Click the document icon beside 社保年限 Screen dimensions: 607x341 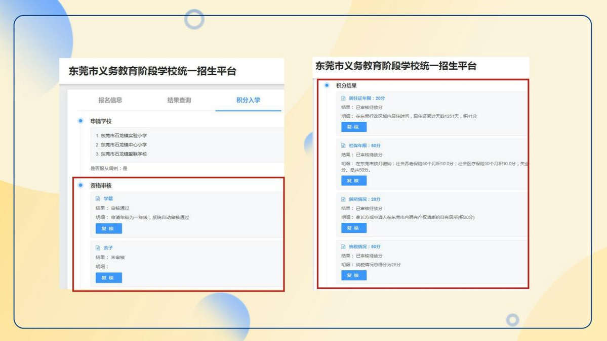pyautogui.click(x=343, y=145)
